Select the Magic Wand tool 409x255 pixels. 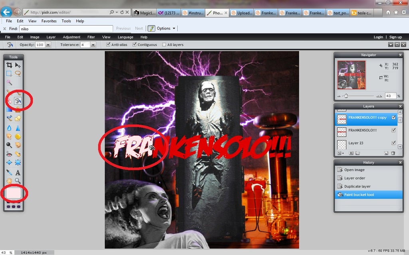click(9, 83)
